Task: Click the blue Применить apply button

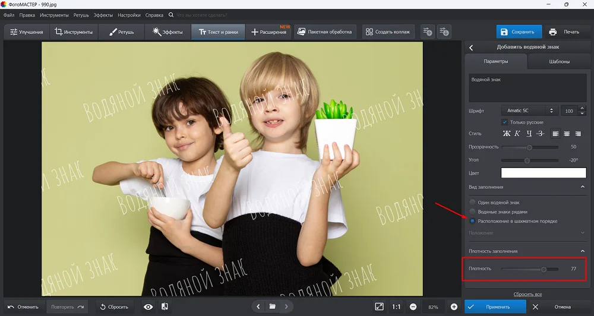Action: click(x=495, y=307)
